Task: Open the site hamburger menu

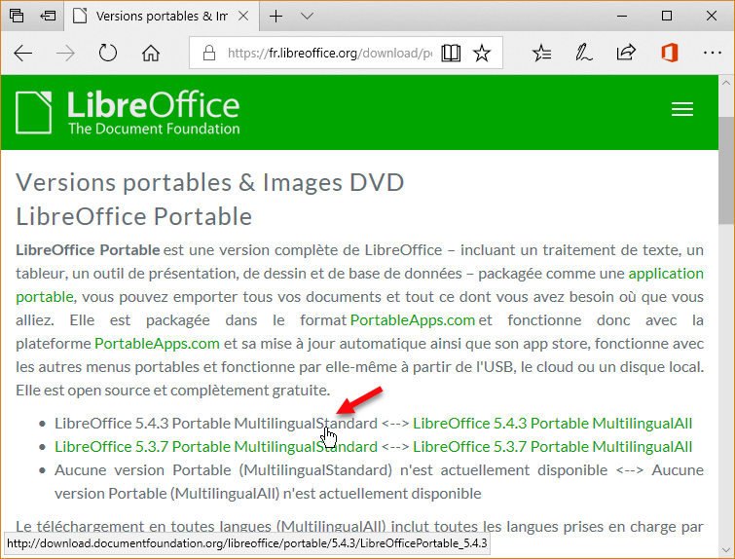Action: pos(682,109)
